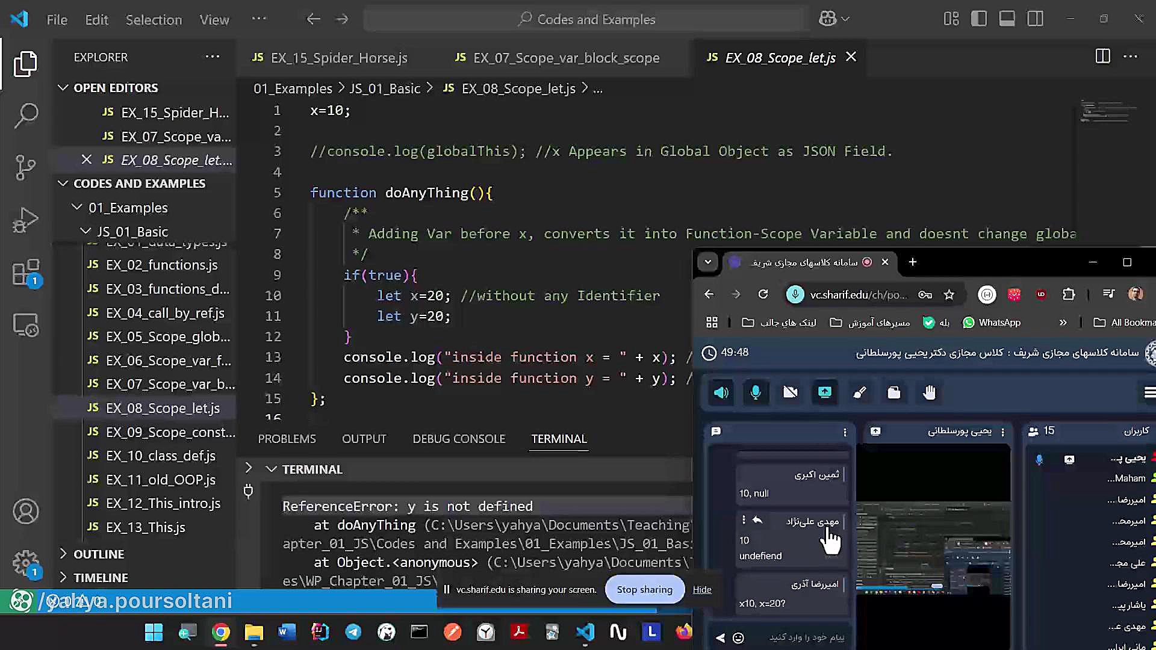The image size is (1156, 650).
Task: Collapse the TERMINAL group chevron
Action: point(271,469)
